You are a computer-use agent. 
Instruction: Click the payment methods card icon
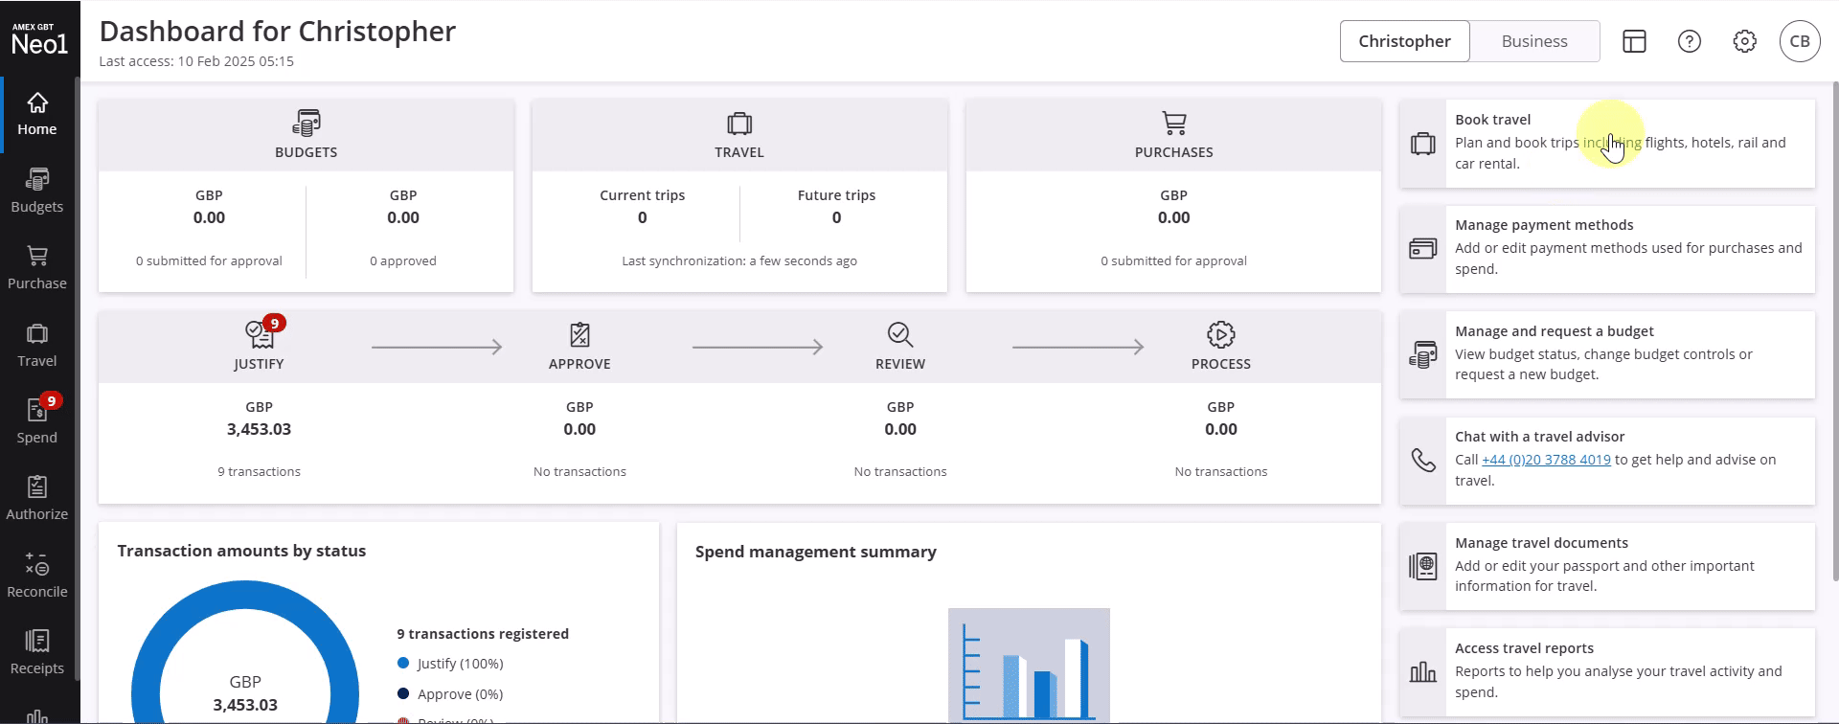[1423, 249]
